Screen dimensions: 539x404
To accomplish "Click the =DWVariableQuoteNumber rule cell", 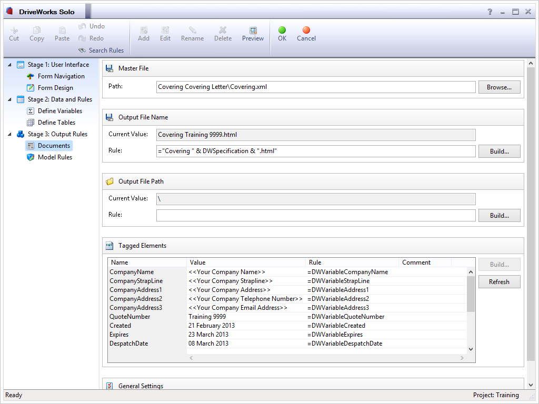I will click(346, 316).
